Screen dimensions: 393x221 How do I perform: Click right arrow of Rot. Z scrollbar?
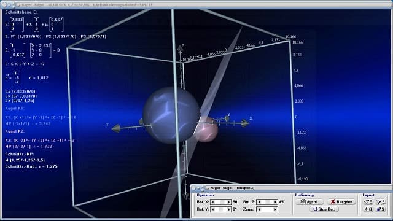[275, 202]
